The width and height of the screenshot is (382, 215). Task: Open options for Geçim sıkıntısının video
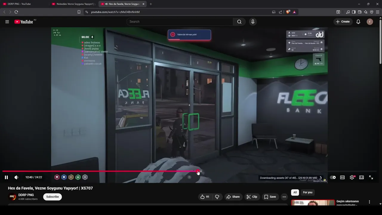point(369,202)
